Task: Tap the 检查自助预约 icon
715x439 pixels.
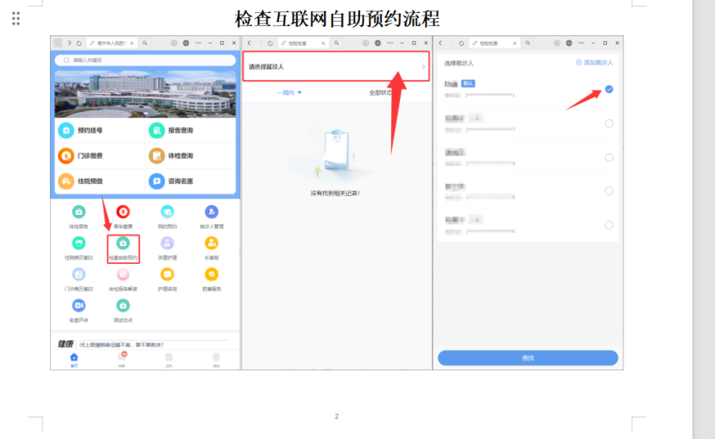Action: [x=123, y=243]
